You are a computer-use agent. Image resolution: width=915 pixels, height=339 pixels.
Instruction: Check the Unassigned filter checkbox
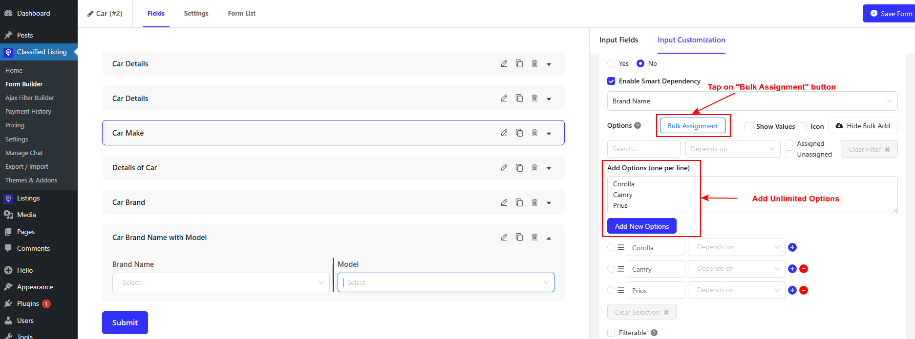pos(789,154)
